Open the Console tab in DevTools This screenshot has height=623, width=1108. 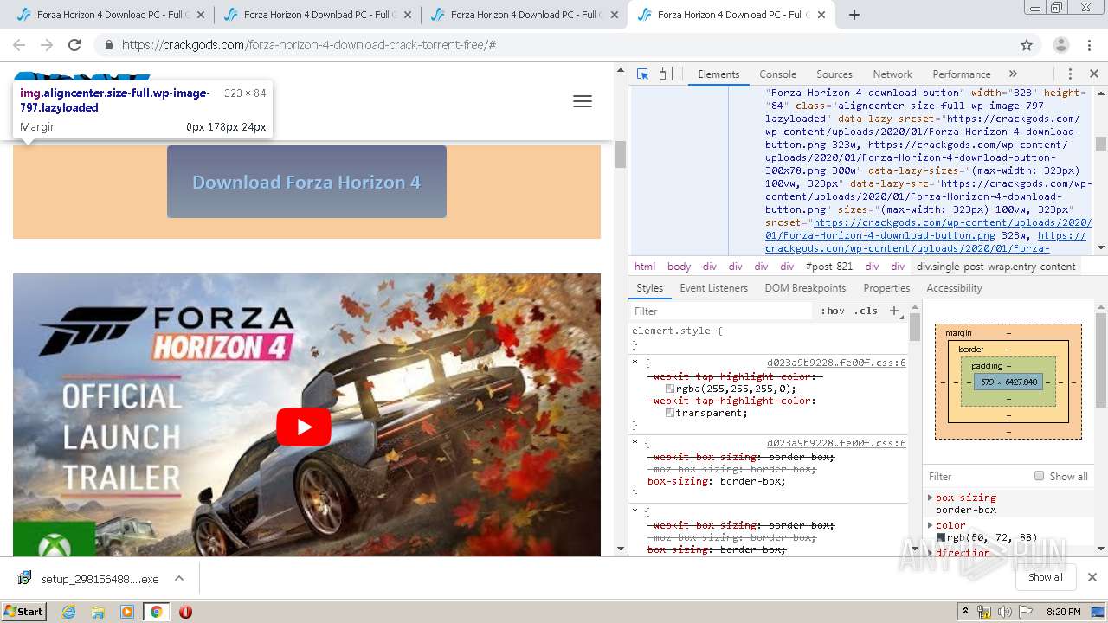coord(777,74)
